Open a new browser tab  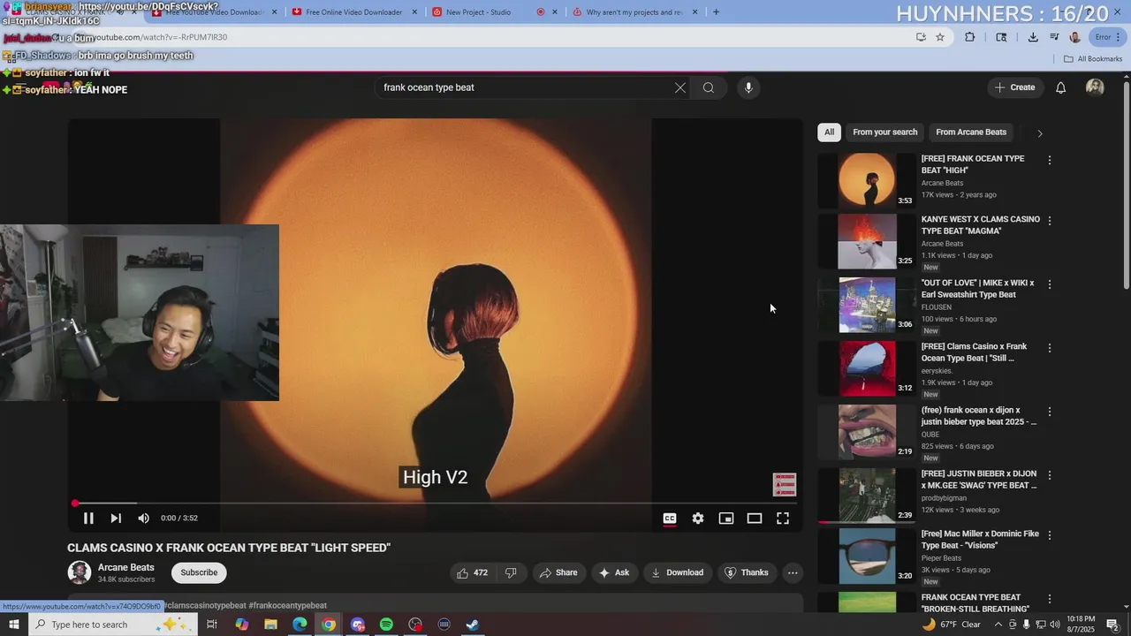[x=716, y=12]
